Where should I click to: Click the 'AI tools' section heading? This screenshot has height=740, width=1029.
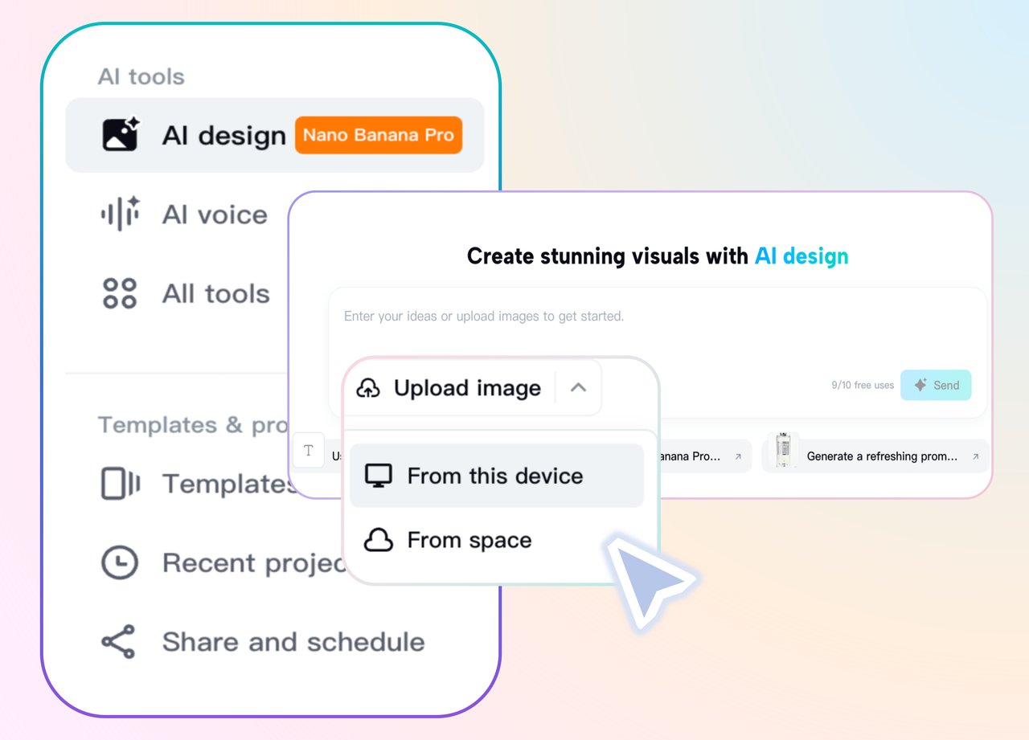141,77
